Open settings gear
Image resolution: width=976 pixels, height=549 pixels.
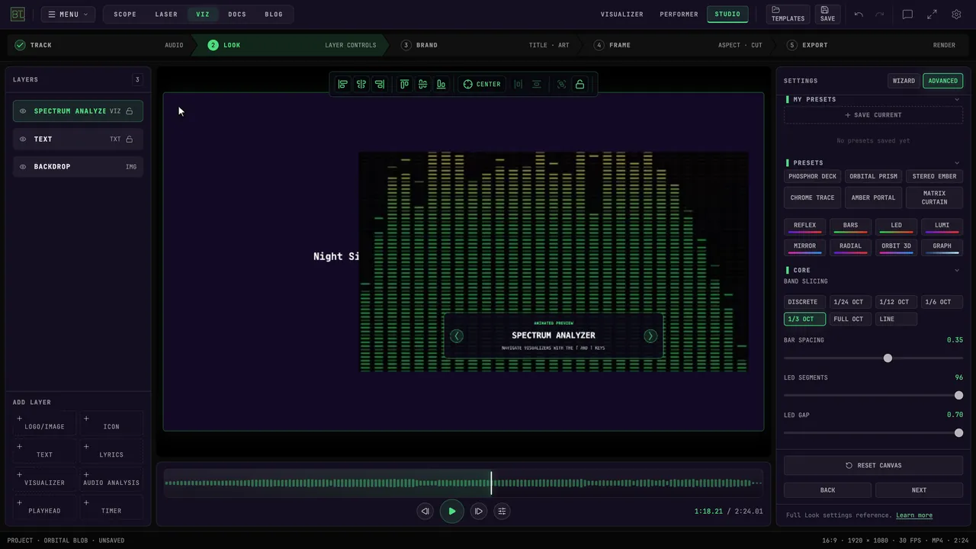click(x=956, y=14)
